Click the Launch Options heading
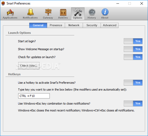Screen dimensions: 148x136 (19, 33)
